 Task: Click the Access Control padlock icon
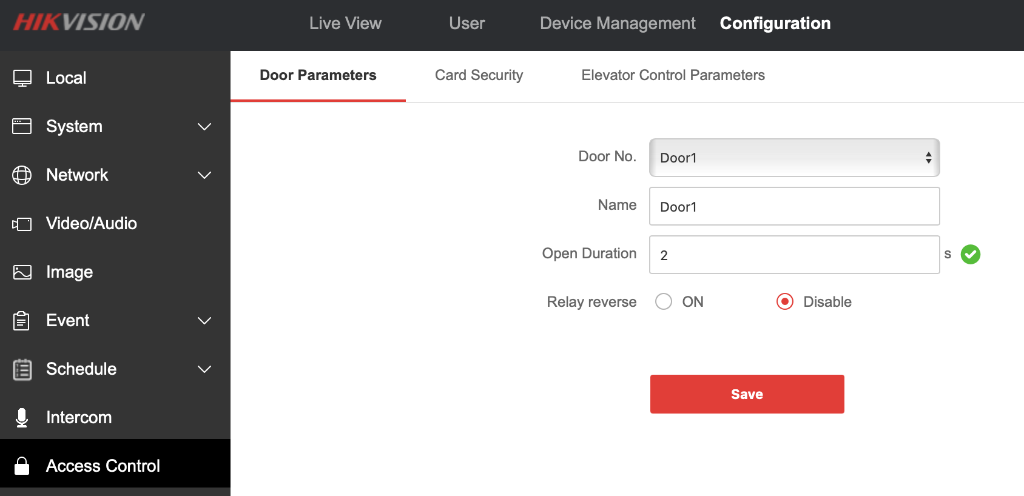click(x=22, y=466)
